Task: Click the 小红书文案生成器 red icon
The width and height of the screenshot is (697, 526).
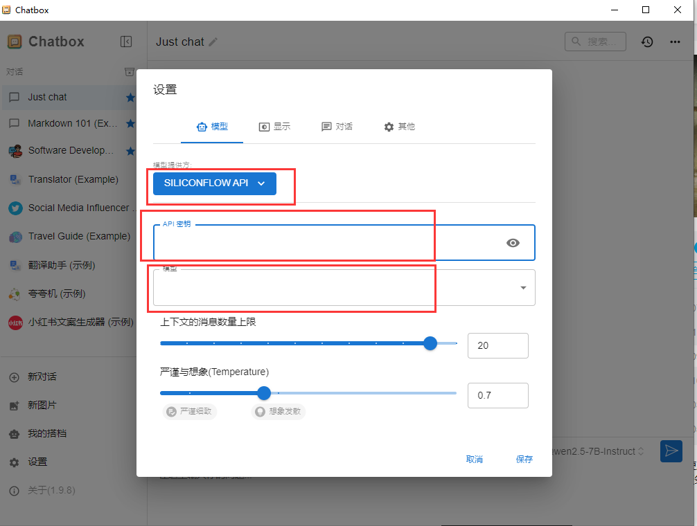Action: coord(15,323)
